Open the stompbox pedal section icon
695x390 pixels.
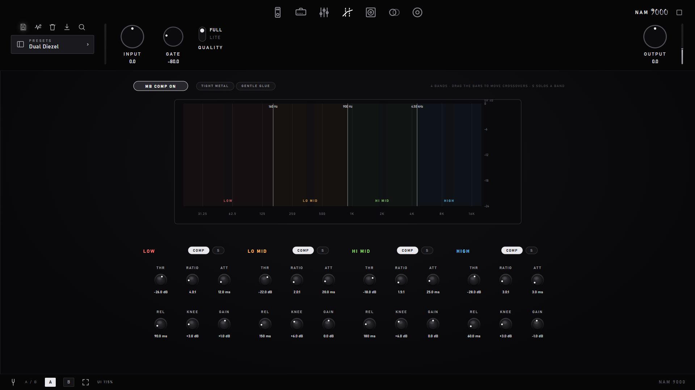(278, 13)
